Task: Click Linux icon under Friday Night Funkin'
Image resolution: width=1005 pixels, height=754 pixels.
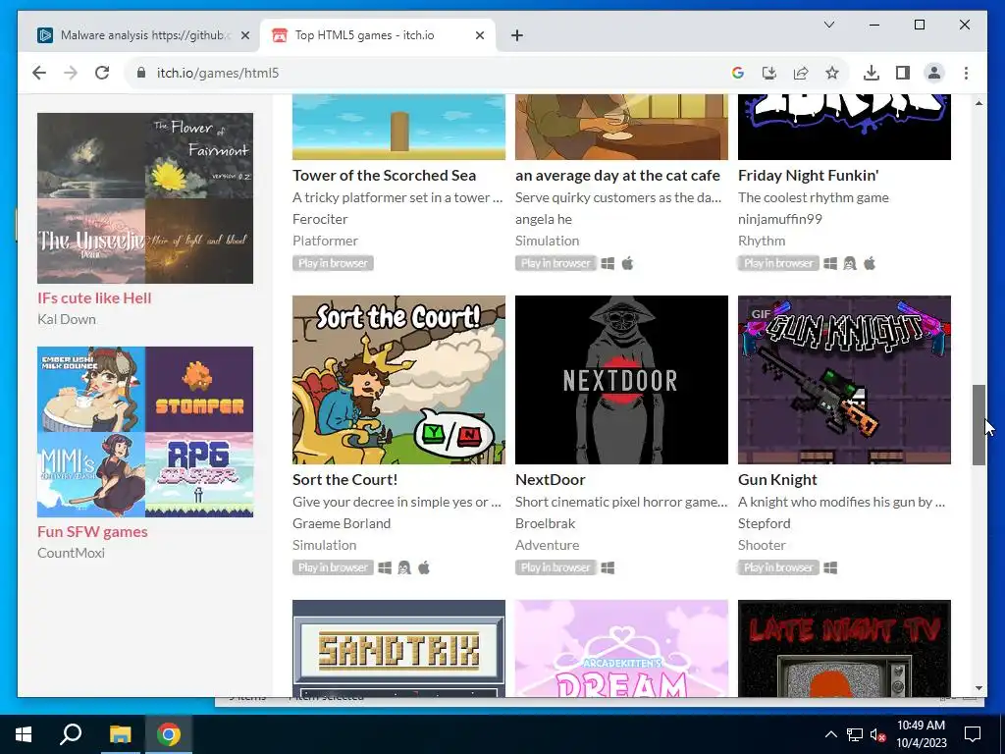Action: [x=850, y=263]
